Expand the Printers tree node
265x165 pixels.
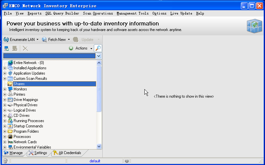tap(5, 94)
